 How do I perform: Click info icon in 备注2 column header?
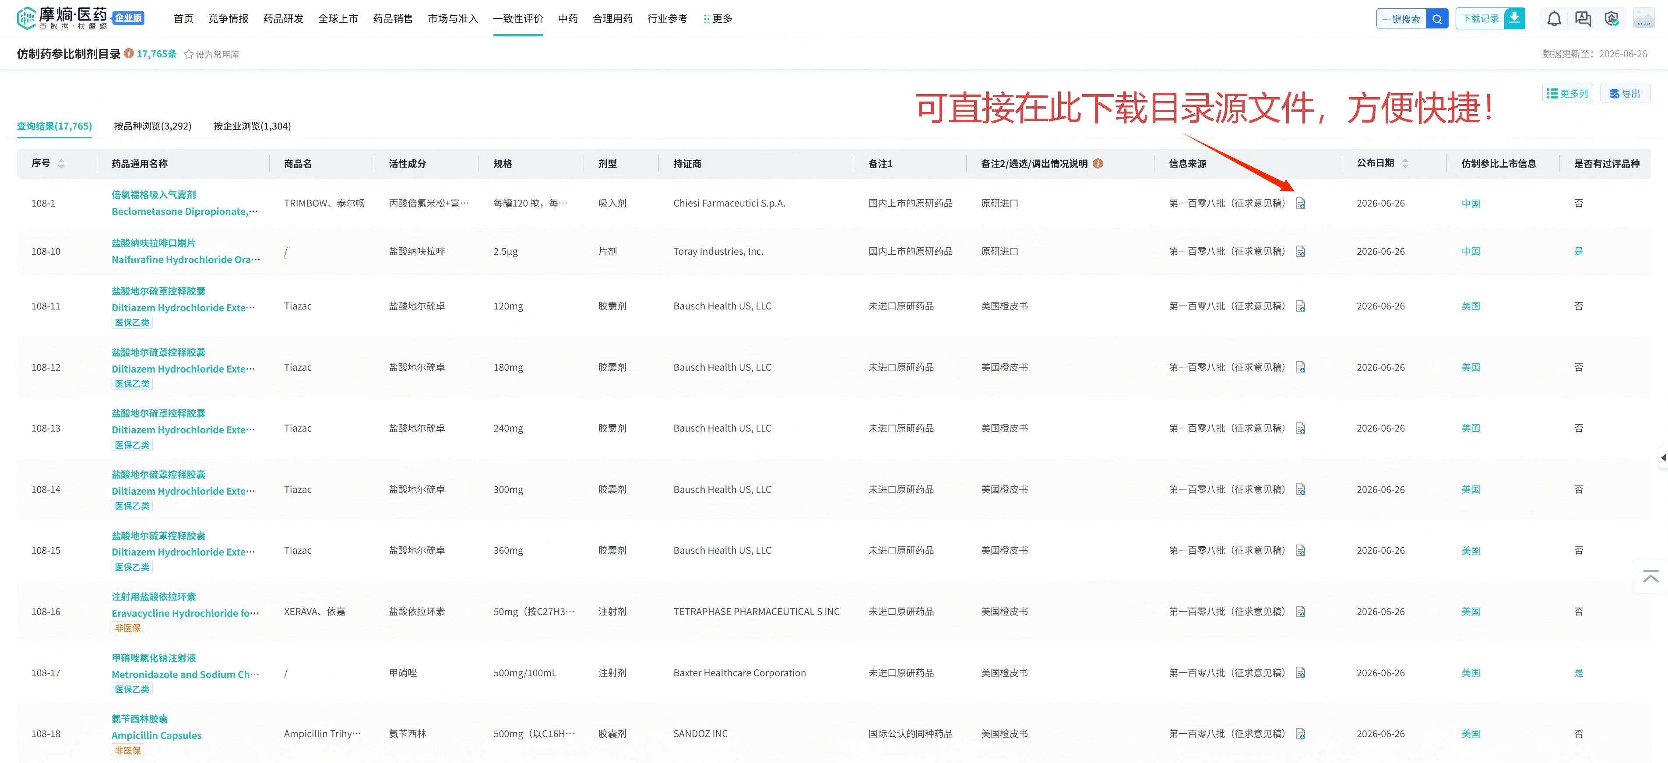click(x=1098, y=163)
